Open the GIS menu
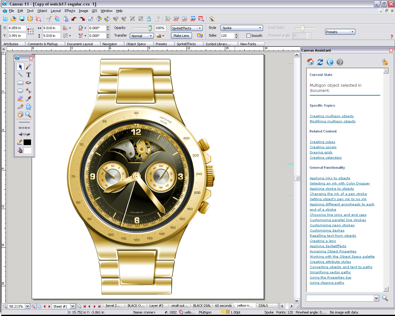The image size is (395, 316). tap(94, 11)
